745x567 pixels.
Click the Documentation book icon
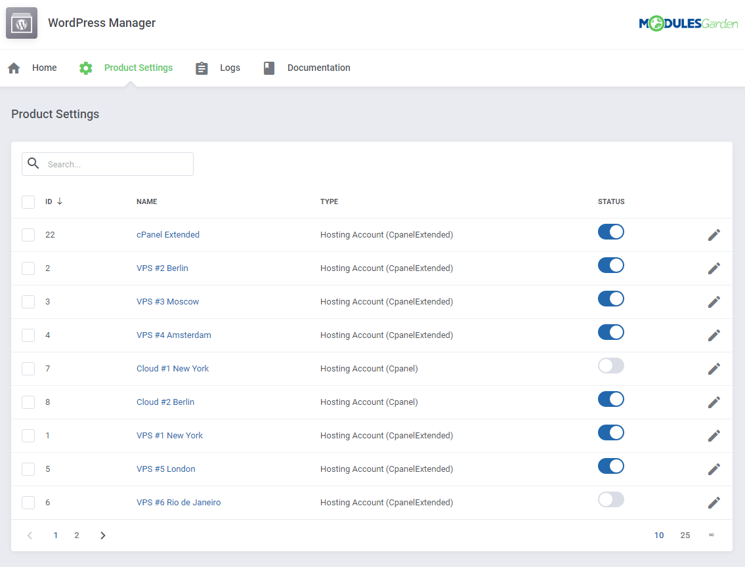269,68
